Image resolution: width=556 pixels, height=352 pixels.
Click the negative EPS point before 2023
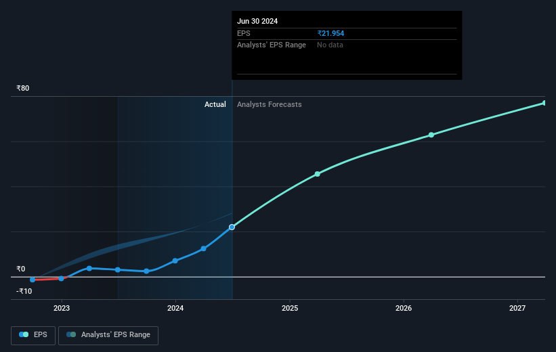[33, 280]
